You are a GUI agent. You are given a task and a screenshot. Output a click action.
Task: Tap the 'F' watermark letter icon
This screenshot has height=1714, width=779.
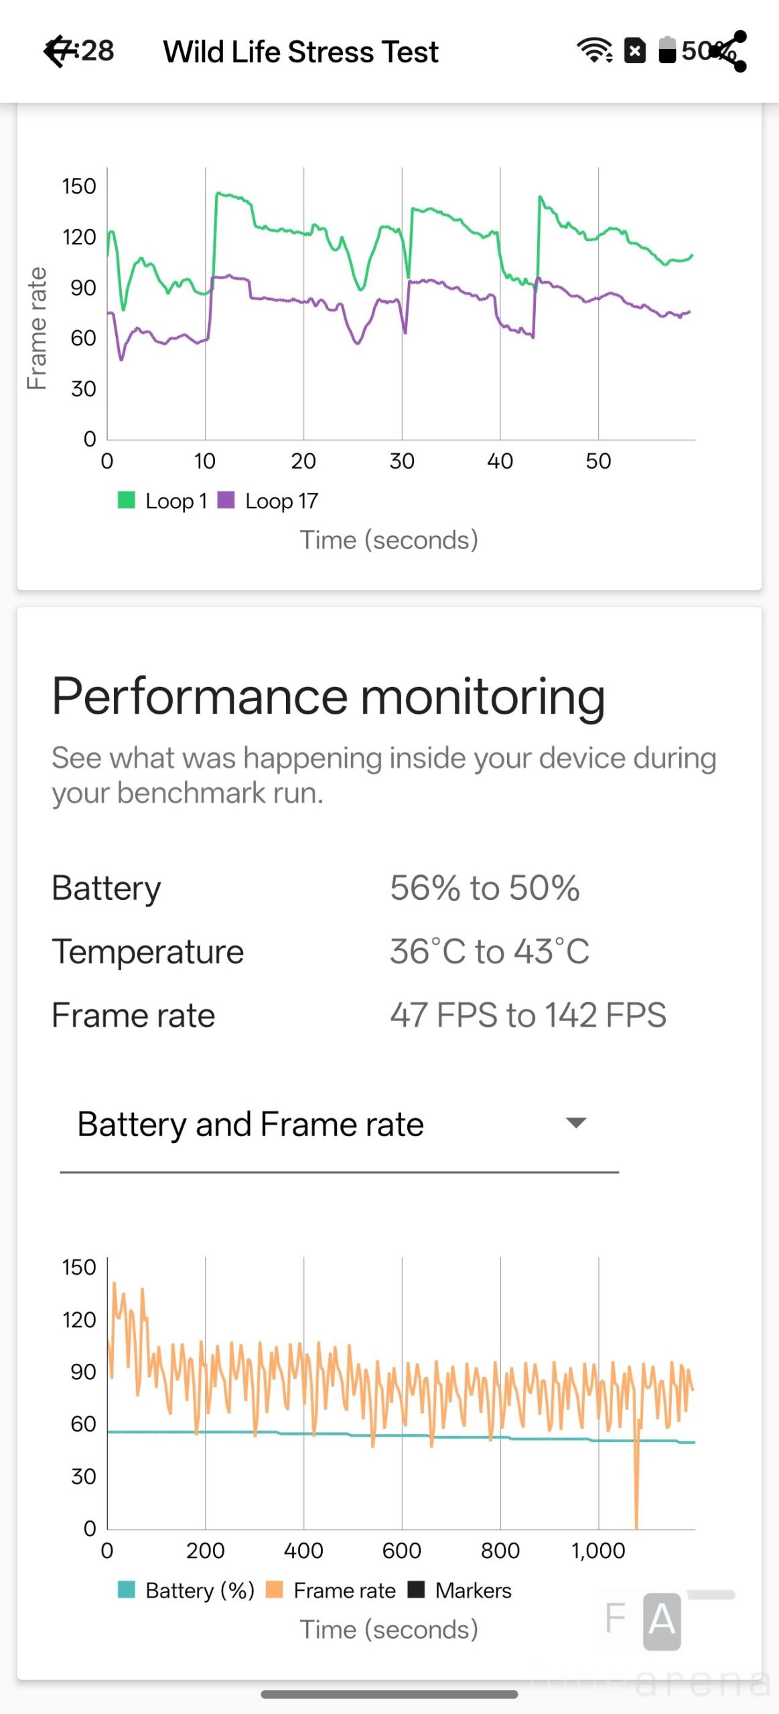point(615,1618)
